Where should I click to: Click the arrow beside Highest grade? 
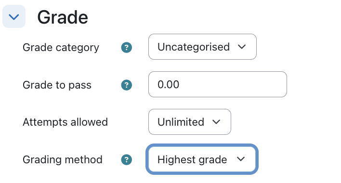(241, 159)
